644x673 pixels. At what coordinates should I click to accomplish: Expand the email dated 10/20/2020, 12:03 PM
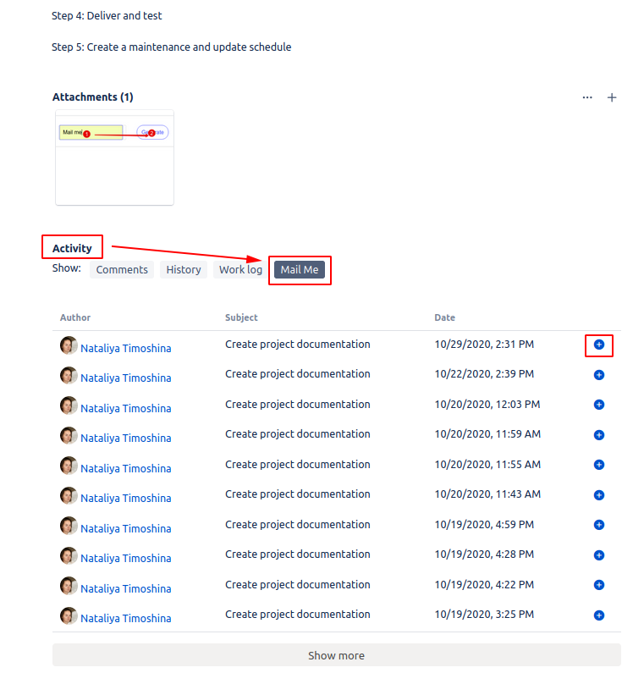tap(599, 405)
